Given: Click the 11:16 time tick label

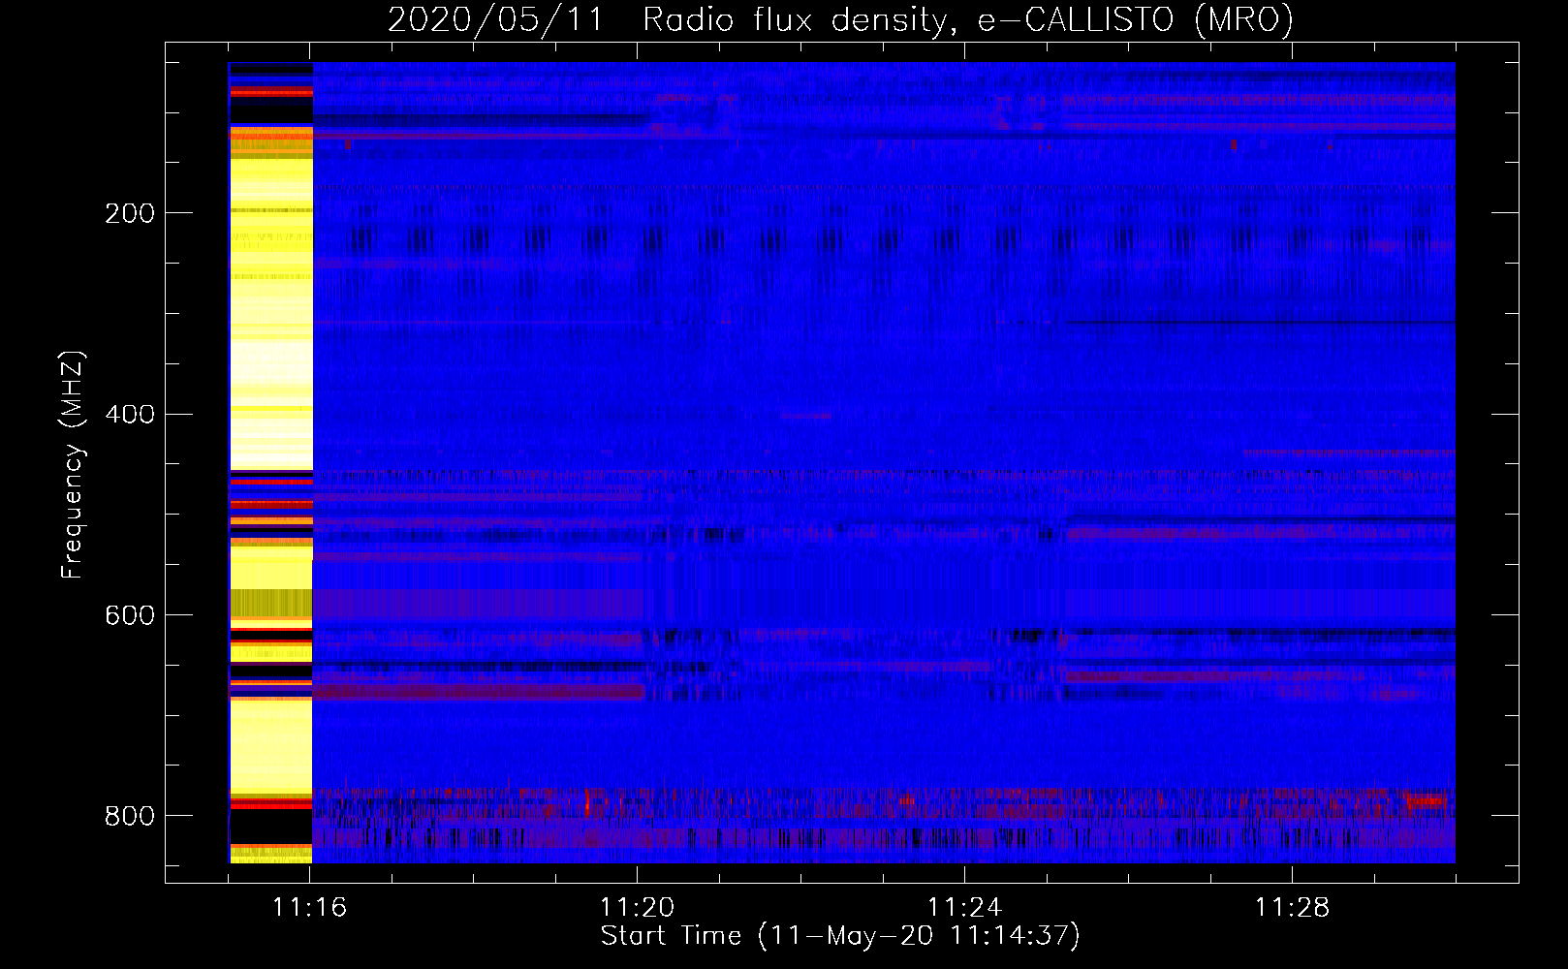Looking at the screenshot, I should click(x=309, y=908).
